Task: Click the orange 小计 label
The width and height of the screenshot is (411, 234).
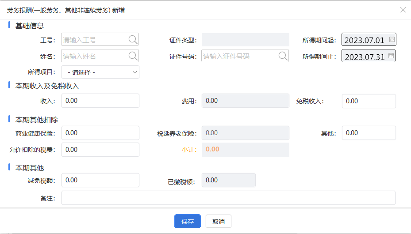Action: (189, 150)
